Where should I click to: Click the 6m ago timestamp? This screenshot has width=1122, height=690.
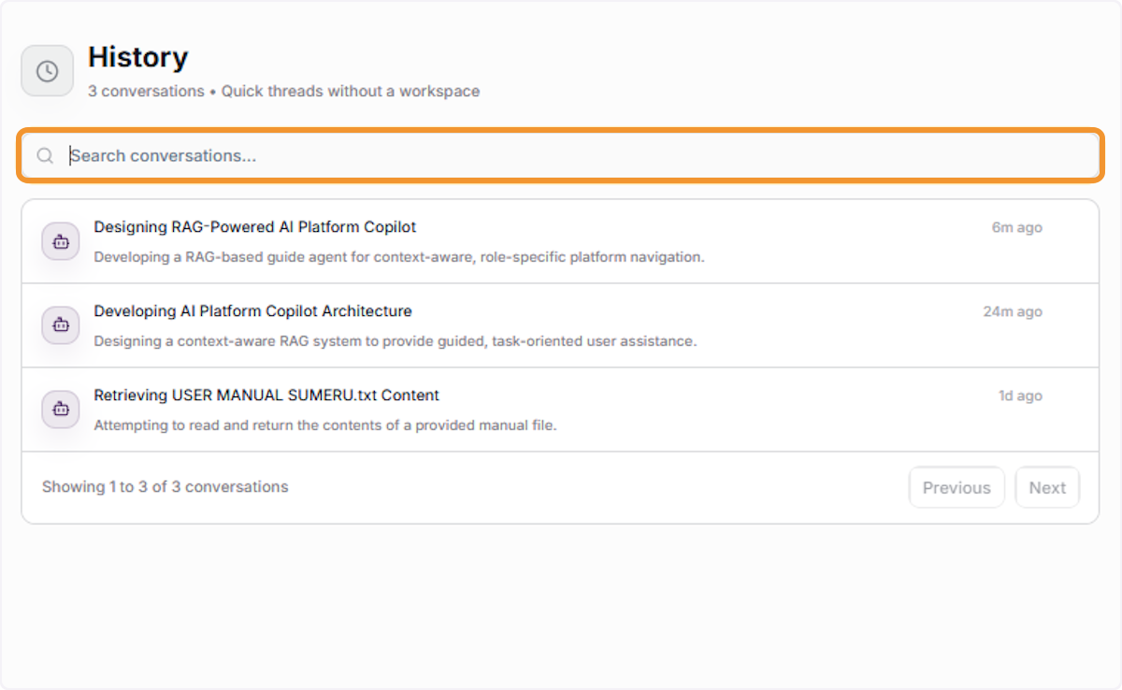[1017, 228]
